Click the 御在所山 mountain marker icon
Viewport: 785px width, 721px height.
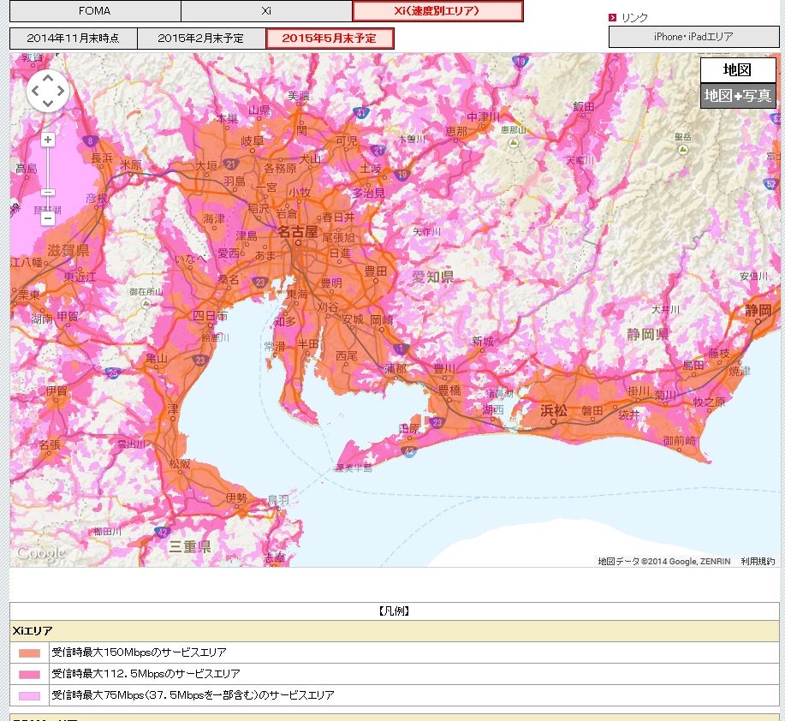tap(146, 303)
